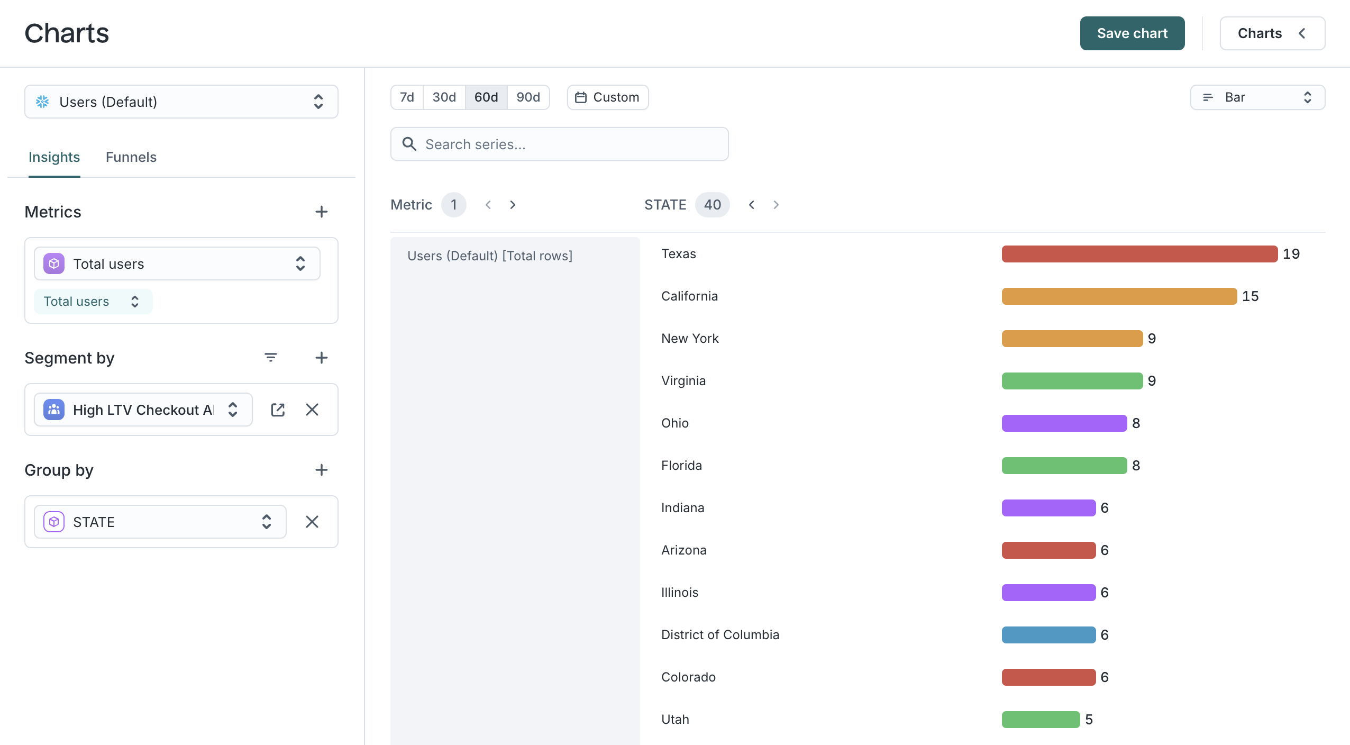Remove the High LTV Checkout segment

(312, 410)
